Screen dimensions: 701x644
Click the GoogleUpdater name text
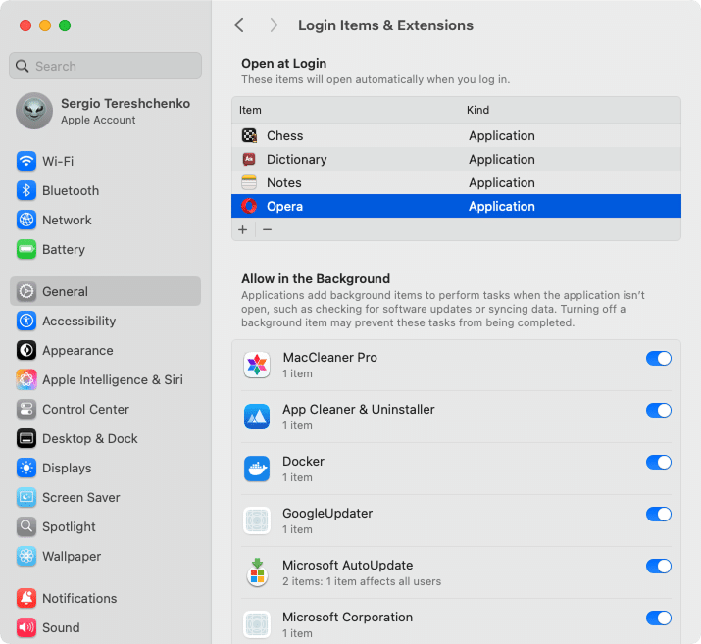(x=327, y=513)
